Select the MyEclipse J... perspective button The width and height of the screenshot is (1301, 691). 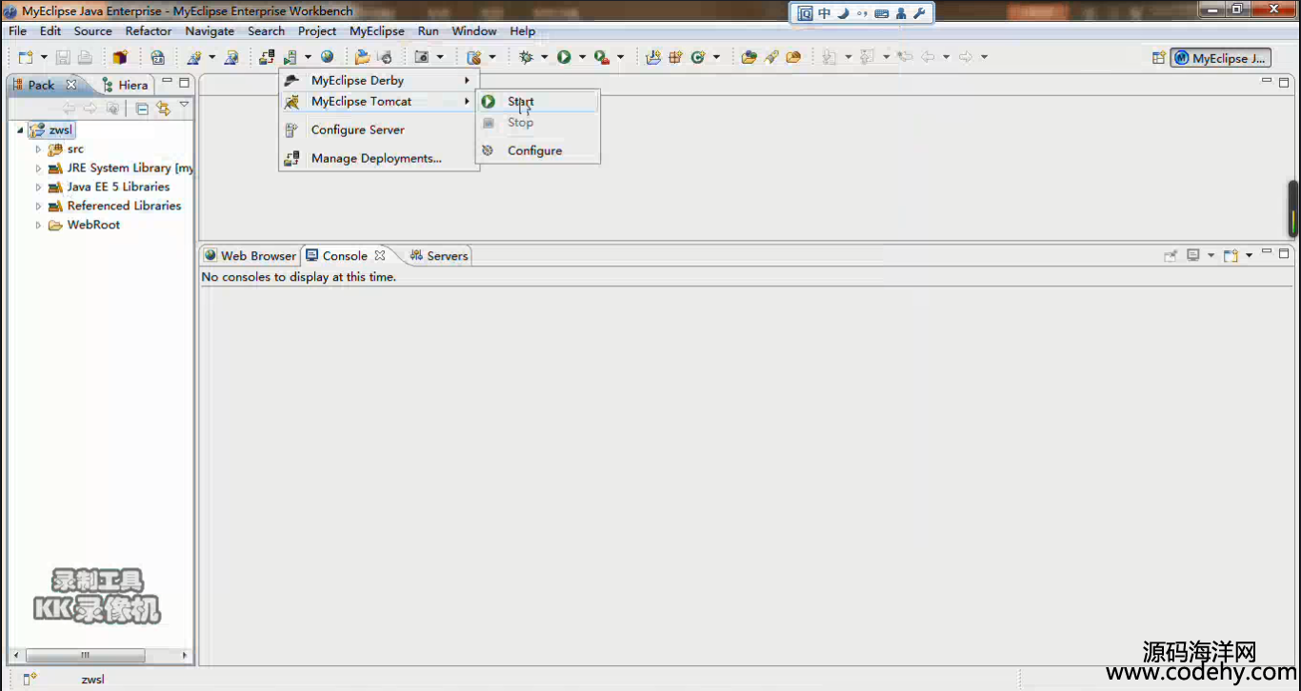[1221, 58]
